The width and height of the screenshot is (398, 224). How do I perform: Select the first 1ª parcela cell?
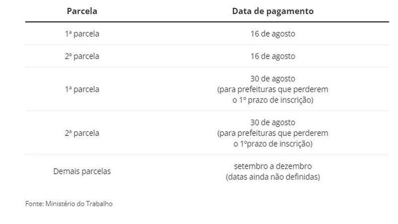82,33
